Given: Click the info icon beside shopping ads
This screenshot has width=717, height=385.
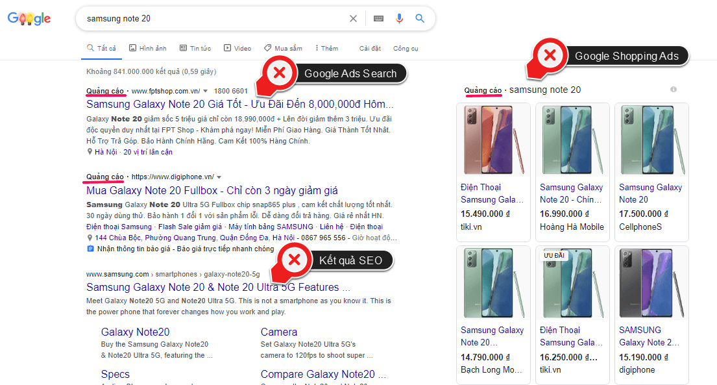Looking at the screenshot, I should pos(674,89).
